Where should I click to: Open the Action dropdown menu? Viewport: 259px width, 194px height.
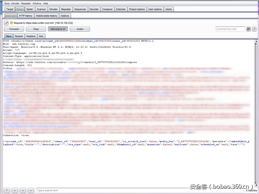(x=80, y=29)
